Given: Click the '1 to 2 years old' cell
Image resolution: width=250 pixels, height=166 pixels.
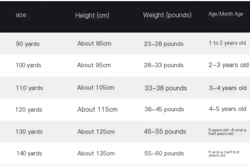Looking at the screenshot, I should pos(227,43).
